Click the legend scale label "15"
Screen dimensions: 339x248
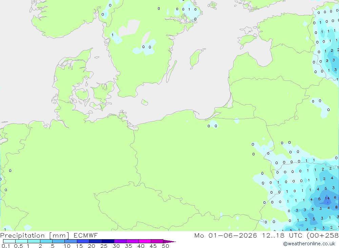coord(79,246)
